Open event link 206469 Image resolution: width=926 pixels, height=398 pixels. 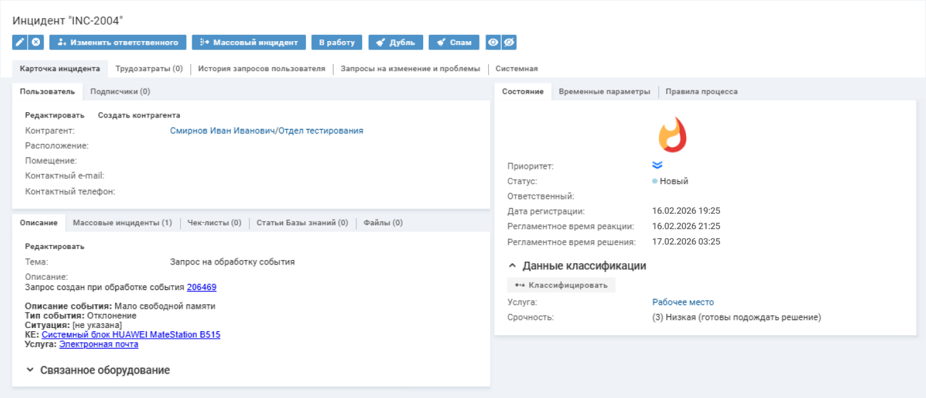click(202, 287)
